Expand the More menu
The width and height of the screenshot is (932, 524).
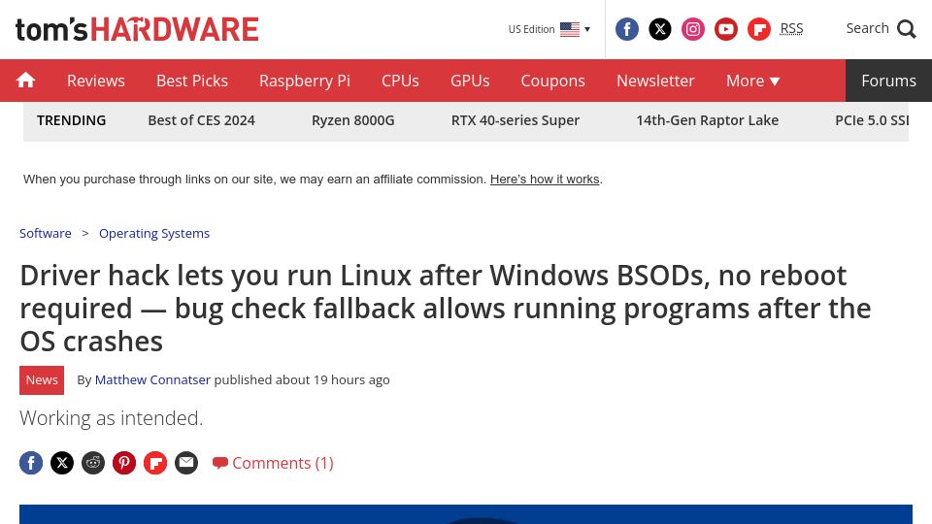[x=752, y=81]
